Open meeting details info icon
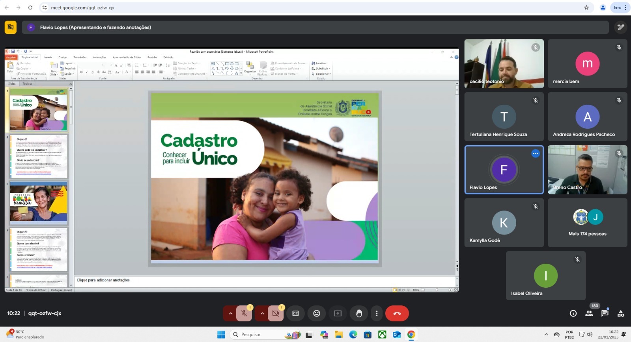 tap(573, 314)
